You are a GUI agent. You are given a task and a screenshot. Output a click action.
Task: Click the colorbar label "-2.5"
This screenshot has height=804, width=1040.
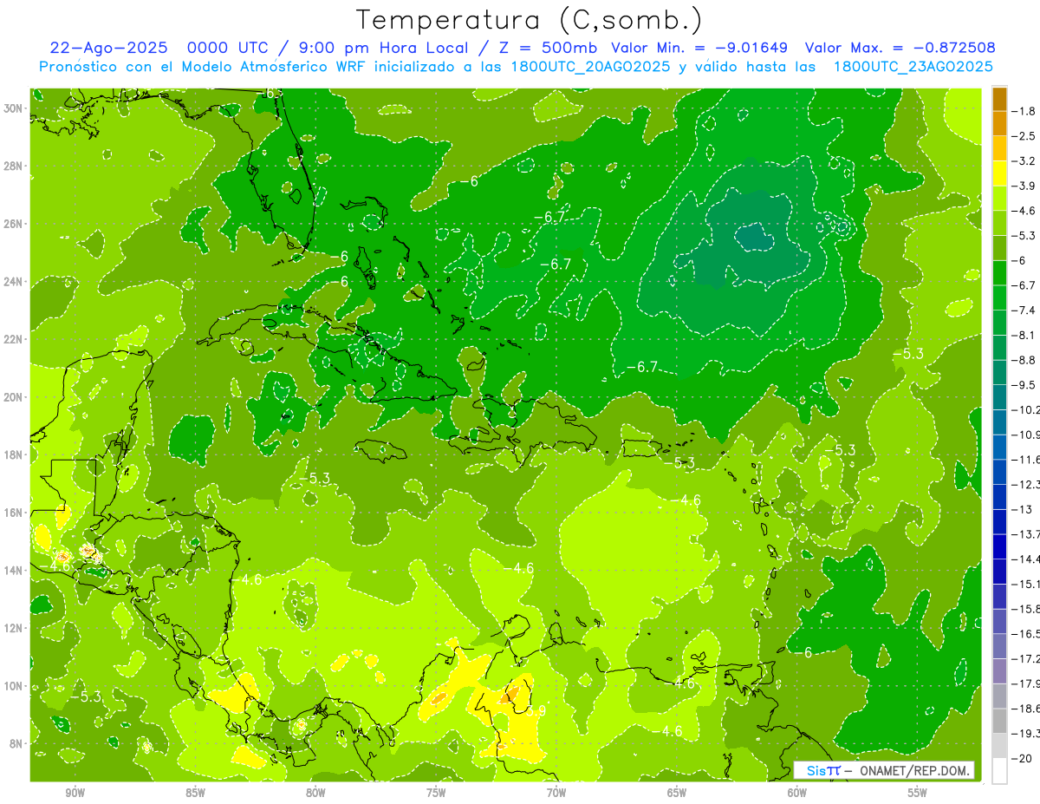point(1024,136)
